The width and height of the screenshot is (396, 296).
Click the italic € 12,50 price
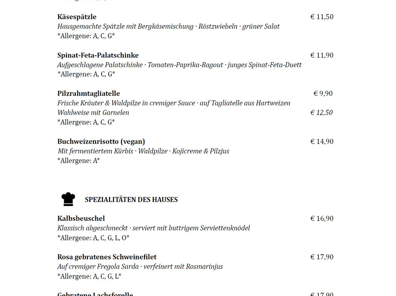[x=321, y=113]
